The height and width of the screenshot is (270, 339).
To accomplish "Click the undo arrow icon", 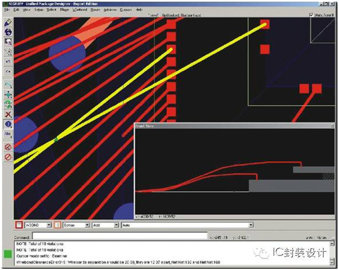I will pyautogui.click(x=8, y=62).
